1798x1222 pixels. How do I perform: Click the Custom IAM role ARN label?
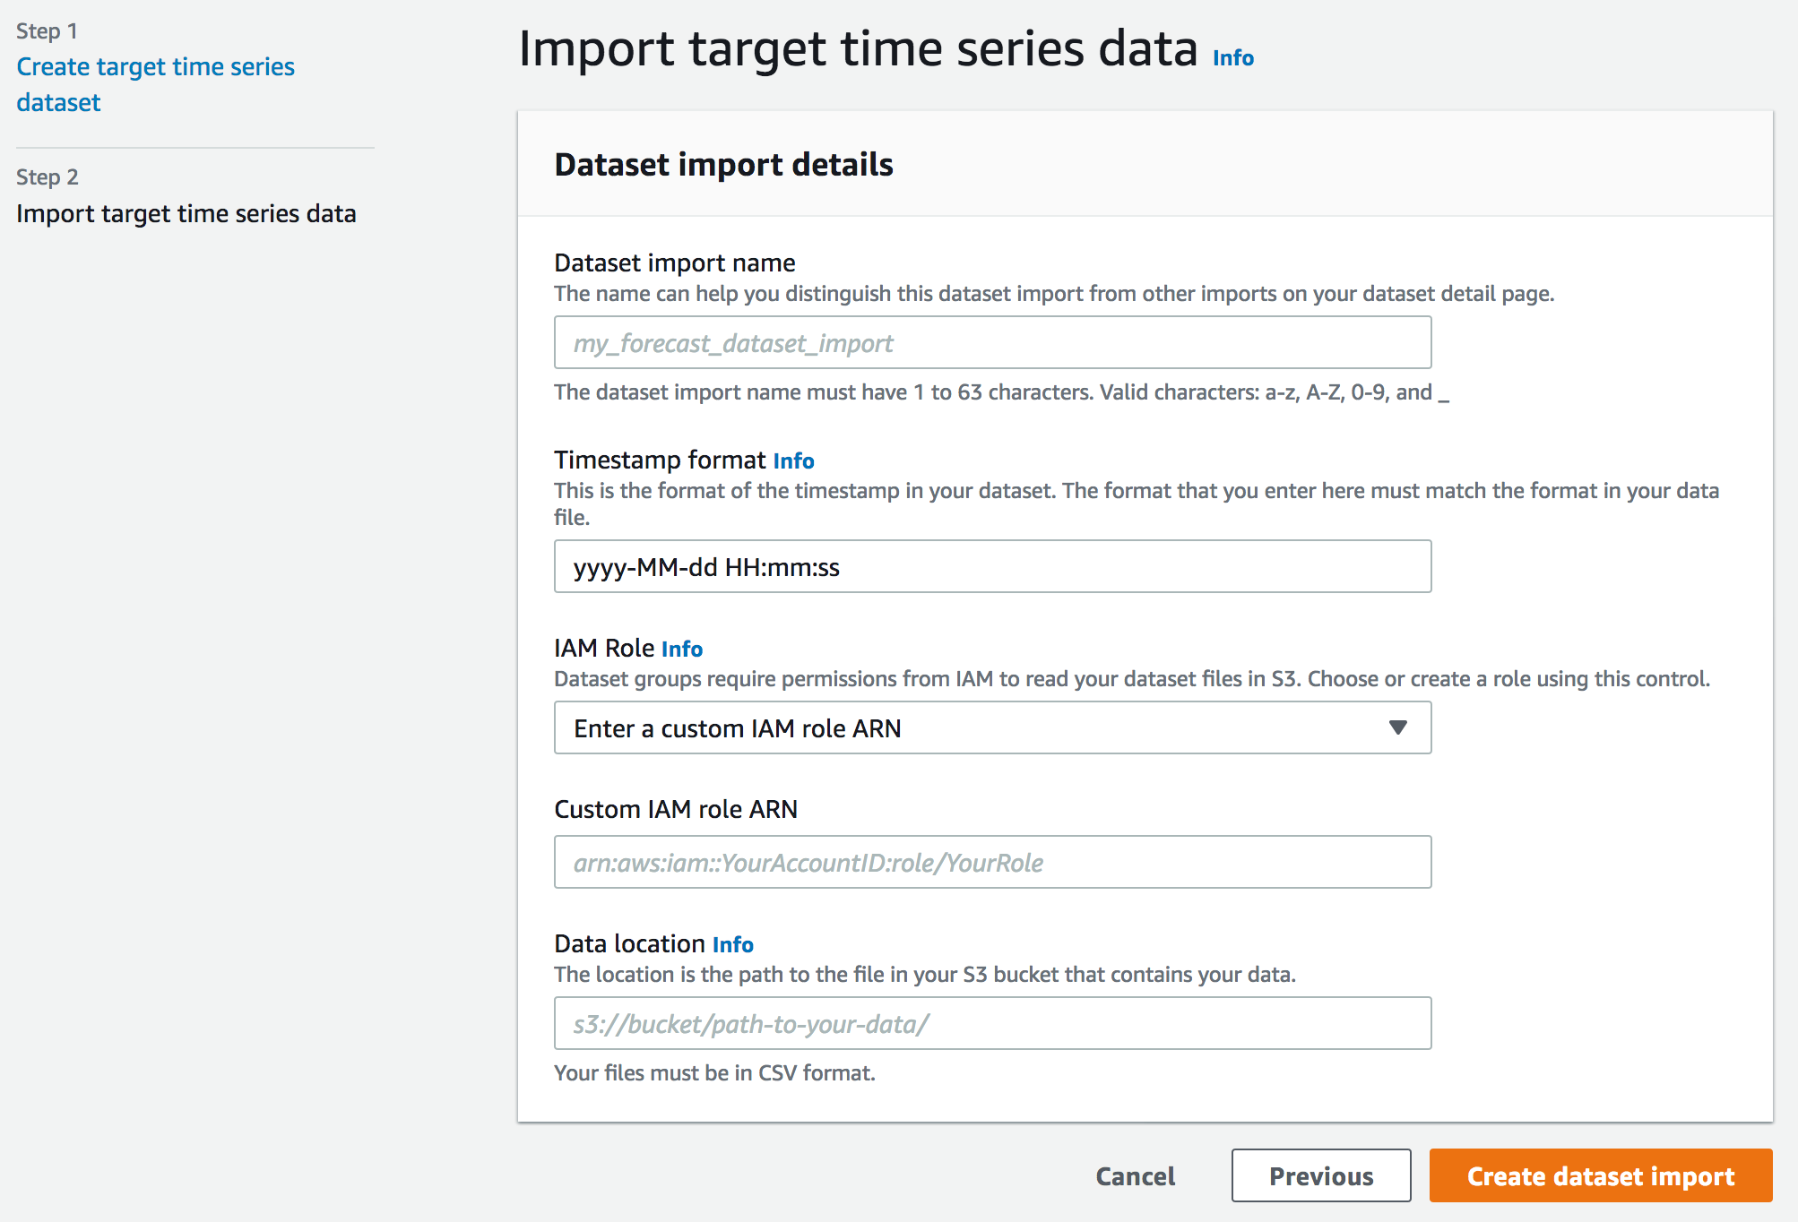[x=676, y=809]
